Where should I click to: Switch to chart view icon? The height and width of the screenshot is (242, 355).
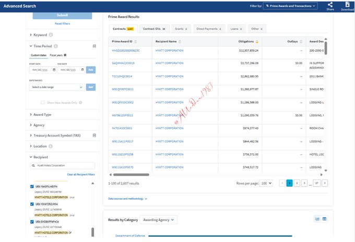[317, 219]
